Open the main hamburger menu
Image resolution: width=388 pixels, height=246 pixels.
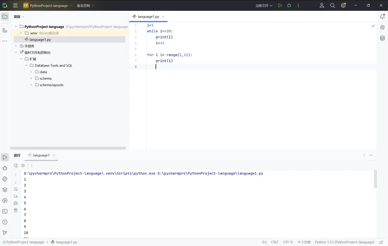(15, 5)
